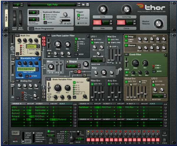This screenshot has width=177, height=146.
Task: Toggle oscillator 3 to filter 1 routing button
Action: click(x=44, y=45)
